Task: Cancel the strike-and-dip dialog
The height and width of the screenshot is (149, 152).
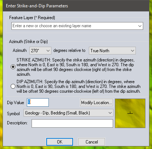Action: pos(91,142)
